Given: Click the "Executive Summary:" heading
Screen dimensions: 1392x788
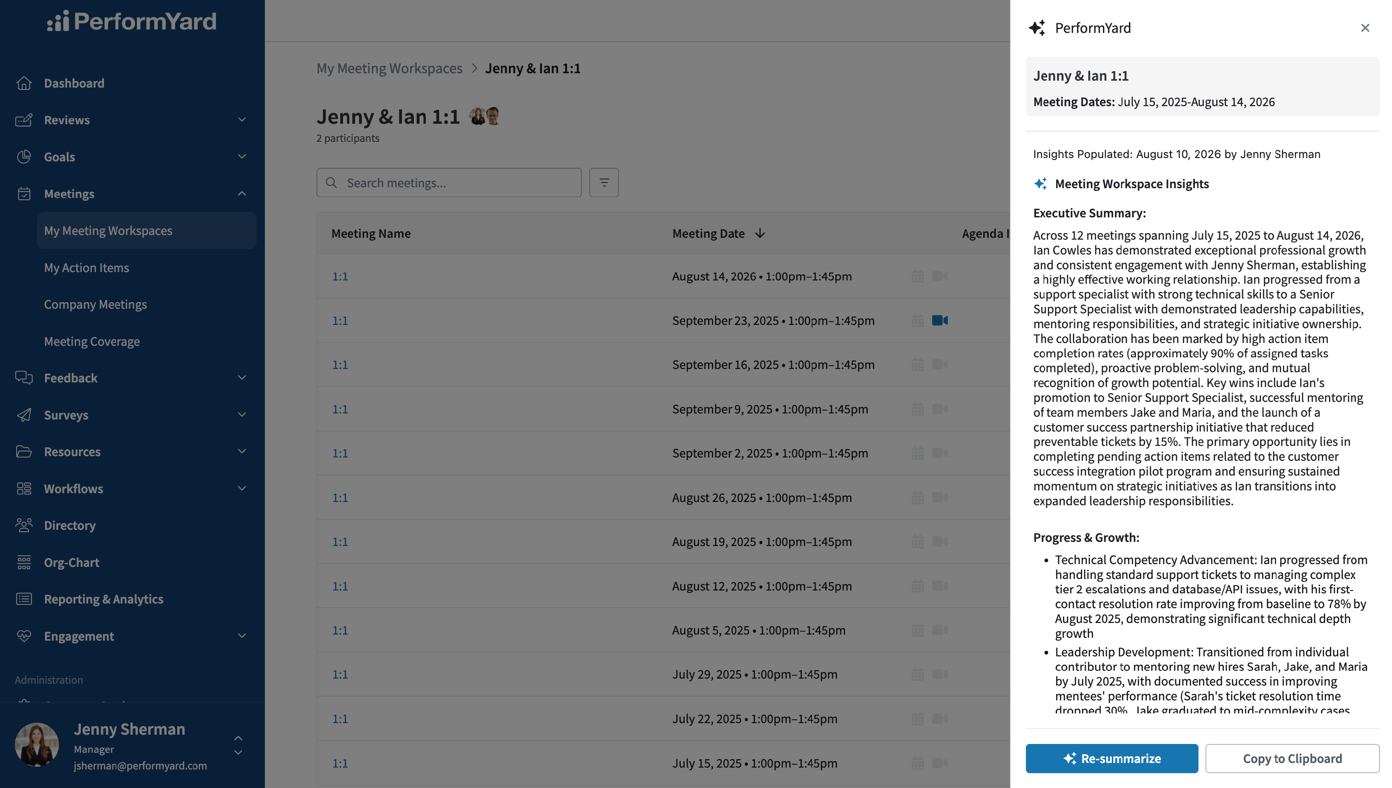Looking at the screenshot, I should [x=1089, y=213].
